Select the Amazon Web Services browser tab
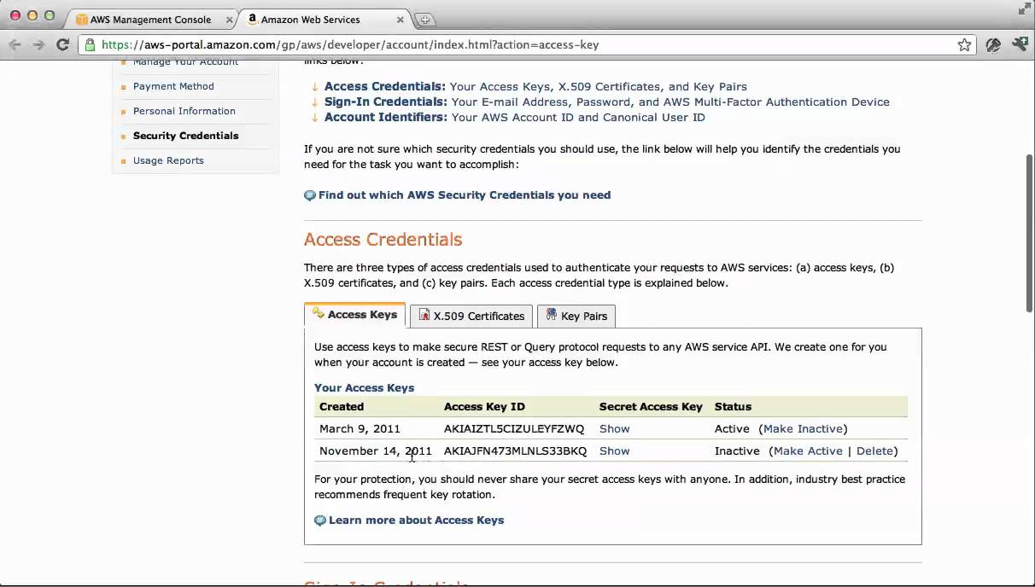This screenshot has width=1035, height=587. (325, 20)
